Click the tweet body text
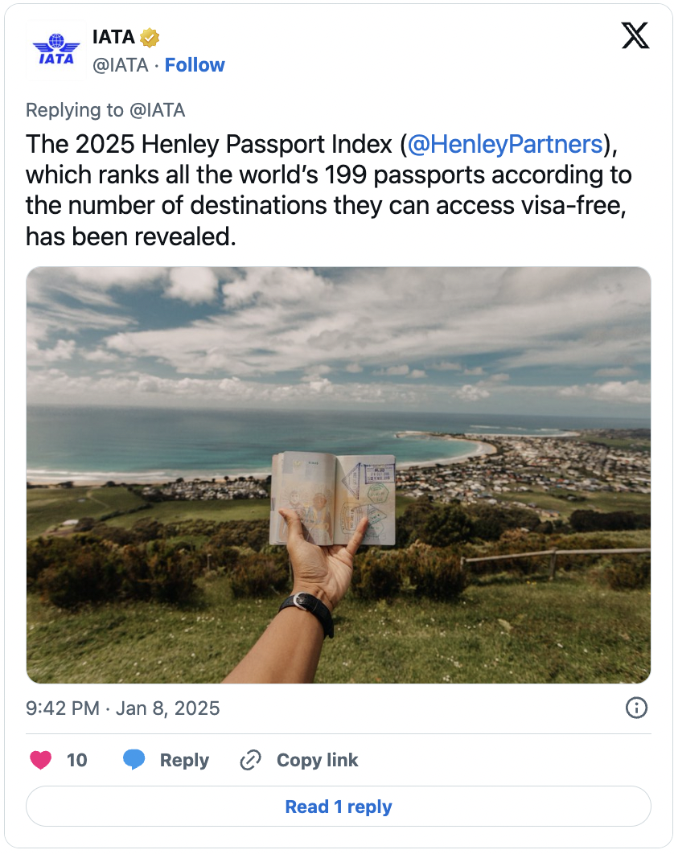The image size is (674, 854). (x=328, y=190)
